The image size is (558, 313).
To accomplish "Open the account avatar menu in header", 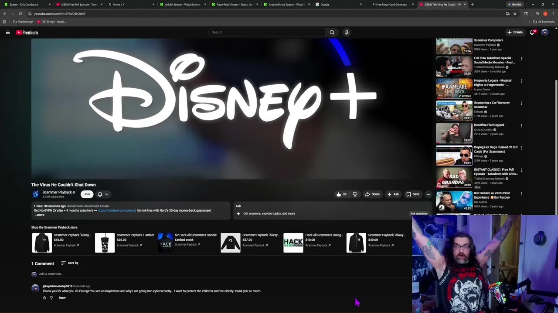I will [544, 32].
